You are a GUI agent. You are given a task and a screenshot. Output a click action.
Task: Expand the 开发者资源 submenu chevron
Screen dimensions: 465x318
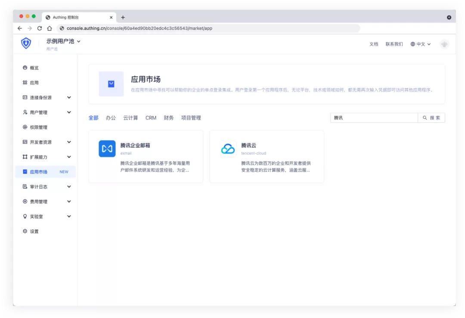click(69, 142)
